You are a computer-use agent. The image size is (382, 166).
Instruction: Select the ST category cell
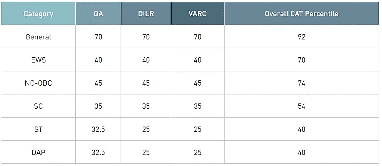click(x=38, y=129)
